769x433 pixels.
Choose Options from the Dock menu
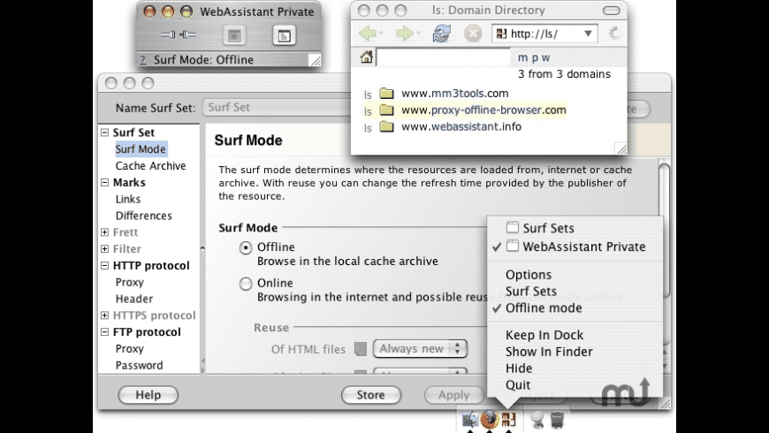click(529, 275)
